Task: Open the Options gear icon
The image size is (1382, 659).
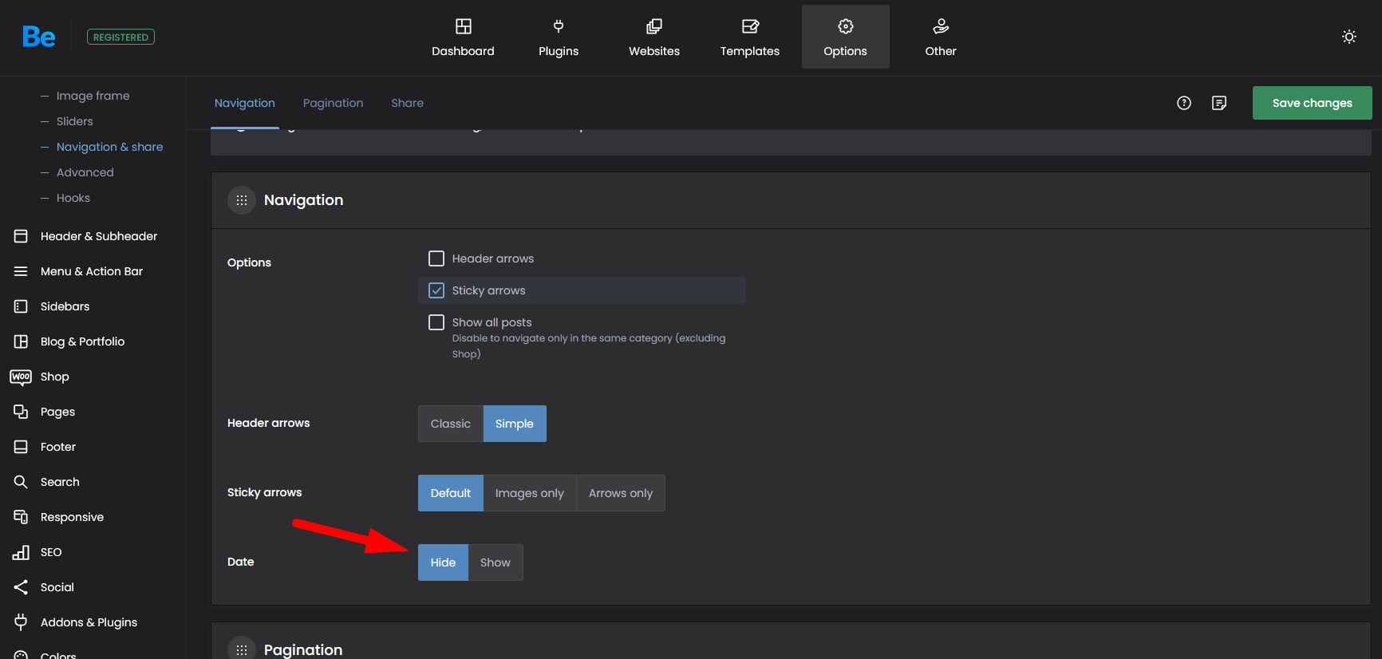Action: [x=846, y=26]
